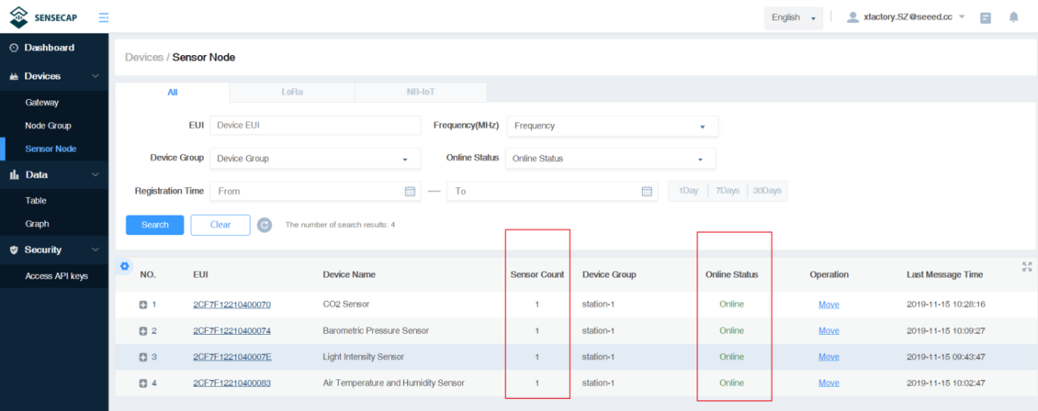
Task: Select the 7Days range button
Action: [x=727, y=191]
